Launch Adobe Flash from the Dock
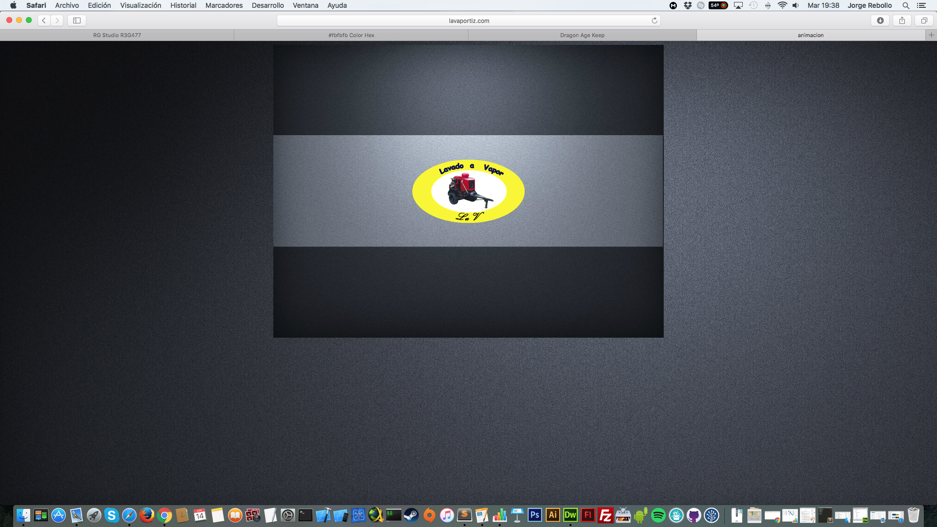 coord(588,515)
